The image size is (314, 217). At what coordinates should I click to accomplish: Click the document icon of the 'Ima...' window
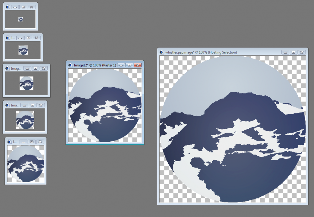7,105
